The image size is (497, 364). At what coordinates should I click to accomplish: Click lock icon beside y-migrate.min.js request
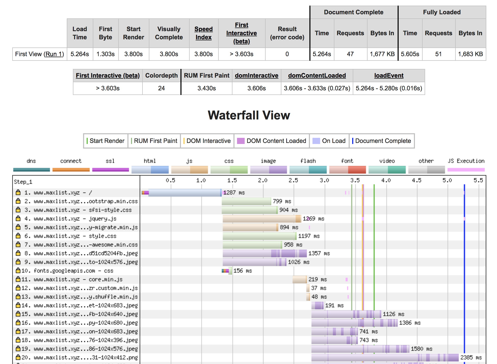(18, 227)
